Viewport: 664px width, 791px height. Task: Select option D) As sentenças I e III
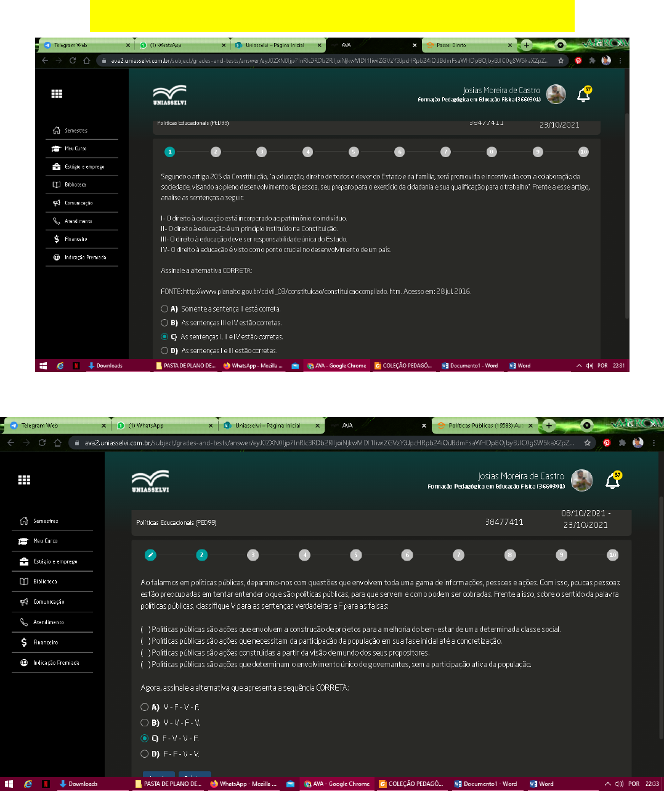tap(164, 351)
